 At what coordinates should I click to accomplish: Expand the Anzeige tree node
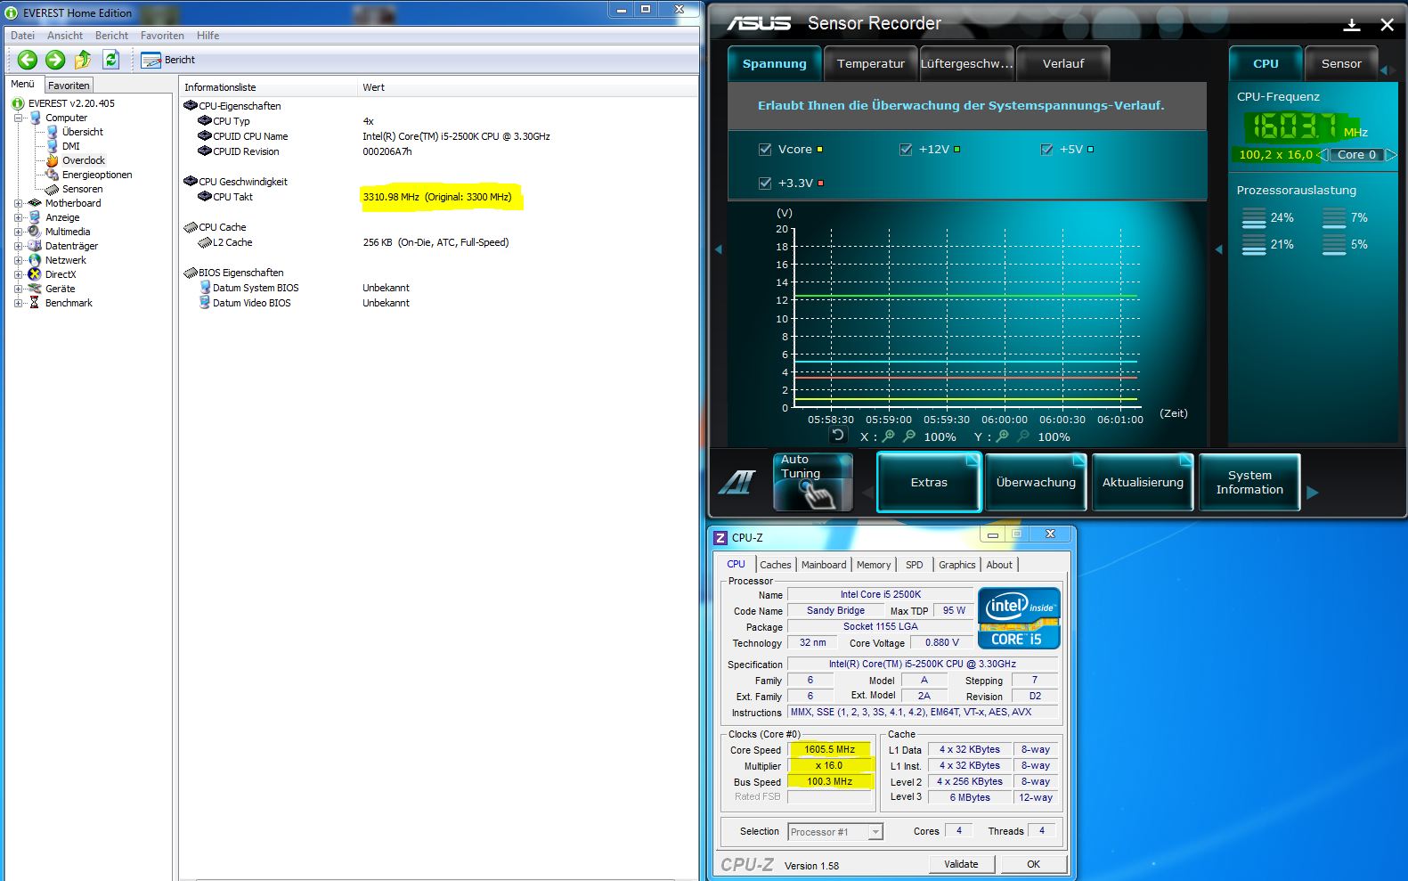pos(19,217)
